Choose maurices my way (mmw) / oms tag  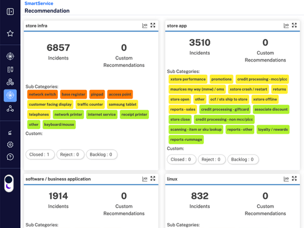(197, 89)
